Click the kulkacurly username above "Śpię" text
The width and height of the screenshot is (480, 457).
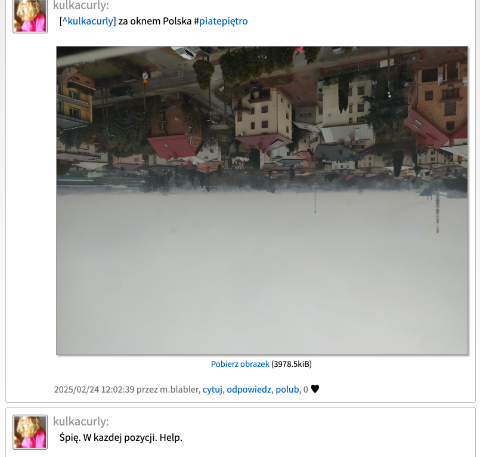click(81, 421)
